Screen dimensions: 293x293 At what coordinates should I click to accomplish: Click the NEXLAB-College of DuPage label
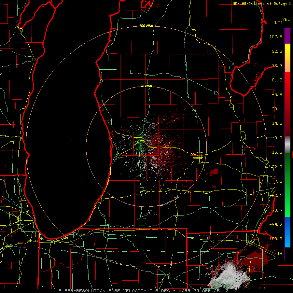(260, 4)
